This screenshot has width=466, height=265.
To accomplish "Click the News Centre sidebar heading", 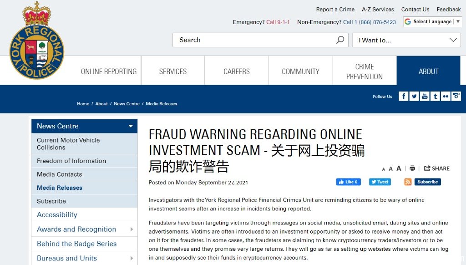I will (x=58, y=126).
